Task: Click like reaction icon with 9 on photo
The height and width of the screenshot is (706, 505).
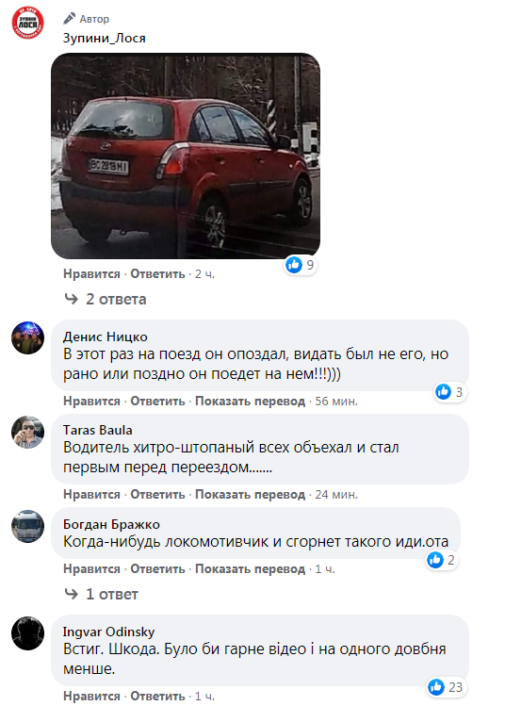Action: pyautogui.click(x=294, y=265)
